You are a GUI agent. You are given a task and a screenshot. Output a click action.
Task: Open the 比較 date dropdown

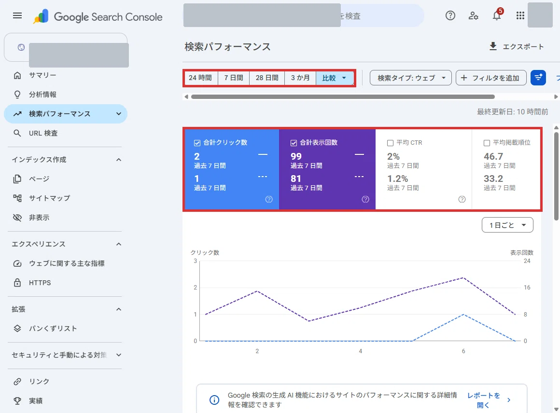(335, 78)
